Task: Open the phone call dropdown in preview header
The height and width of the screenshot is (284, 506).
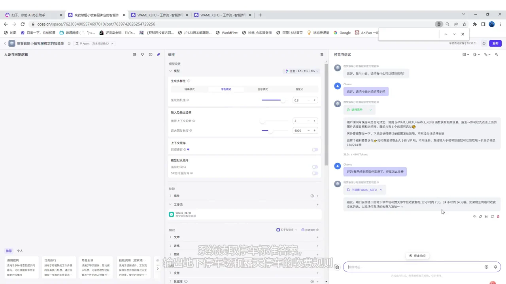Action: coord(487,54)
